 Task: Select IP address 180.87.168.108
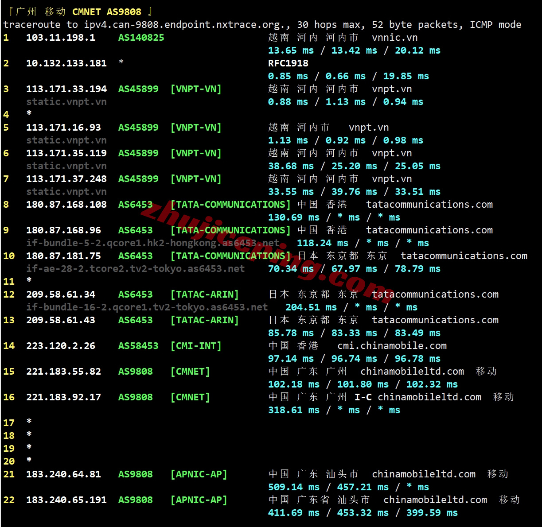click(66, 205)
